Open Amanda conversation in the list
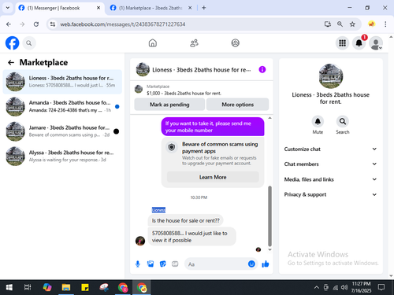This screenshot has height=295, width=394. pos(62,106)
